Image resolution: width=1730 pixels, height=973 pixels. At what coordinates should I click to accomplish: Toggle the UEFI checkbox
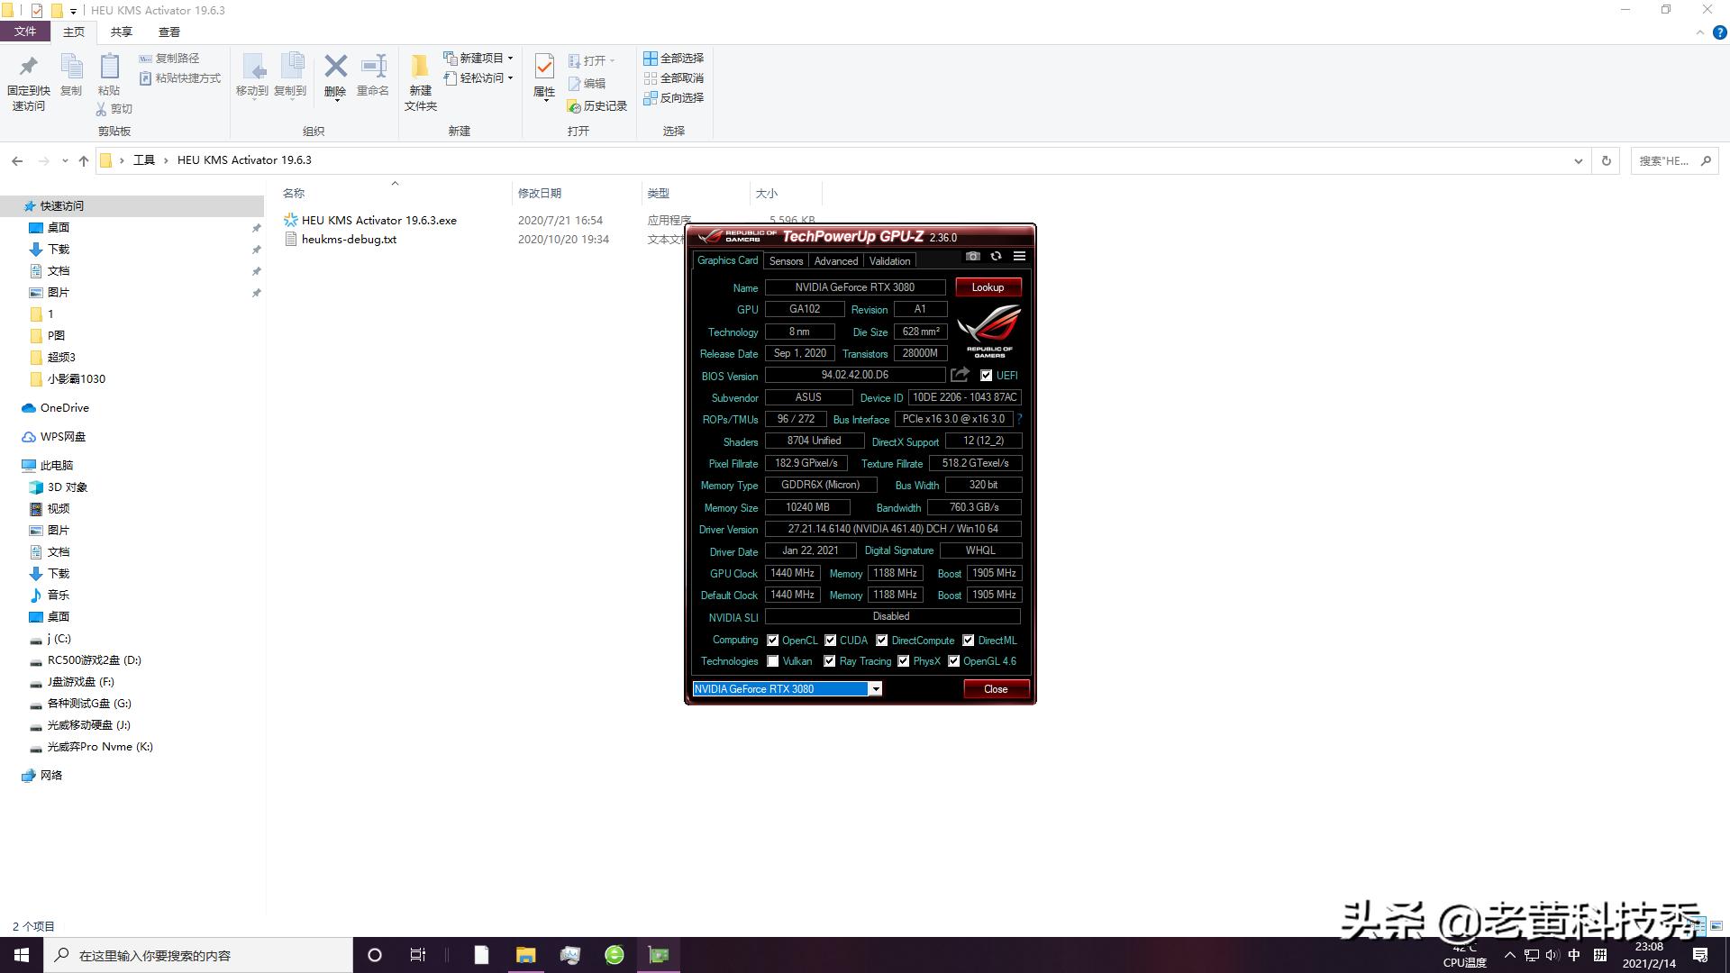[986, 376]
